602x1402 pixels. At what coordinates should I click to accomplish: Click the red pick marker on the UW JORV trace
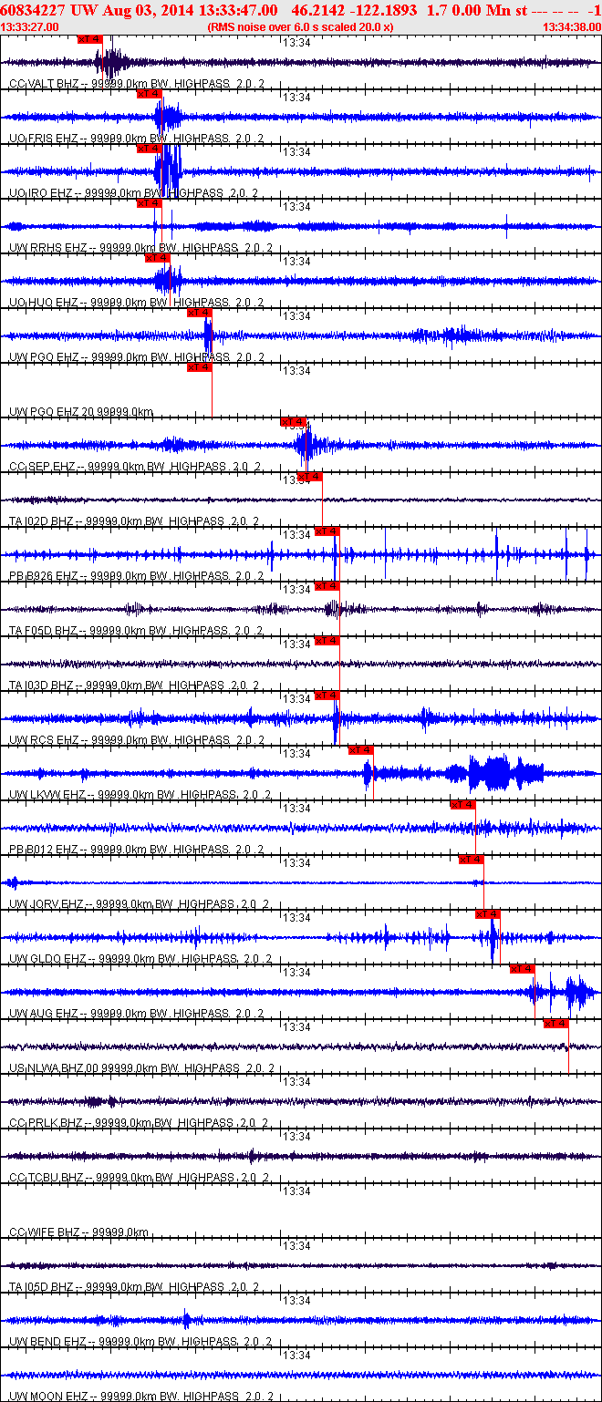pos(471,860)
